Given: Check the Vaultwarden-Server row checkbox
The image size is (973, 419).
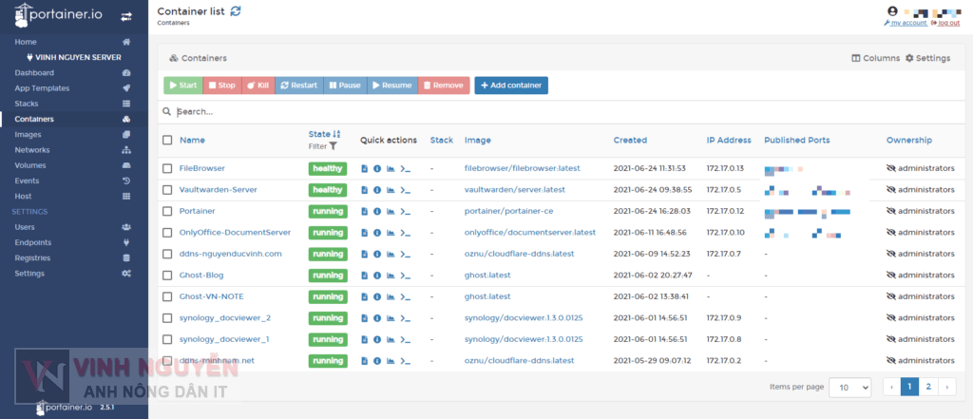Looking at the screenshot, I should point(167,190).
